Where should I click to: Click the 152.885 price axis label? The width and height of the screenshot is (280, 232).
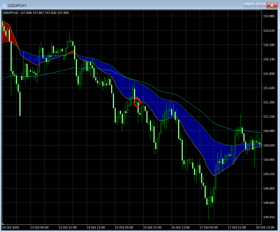pyautogui.click(x=269, y=16)
